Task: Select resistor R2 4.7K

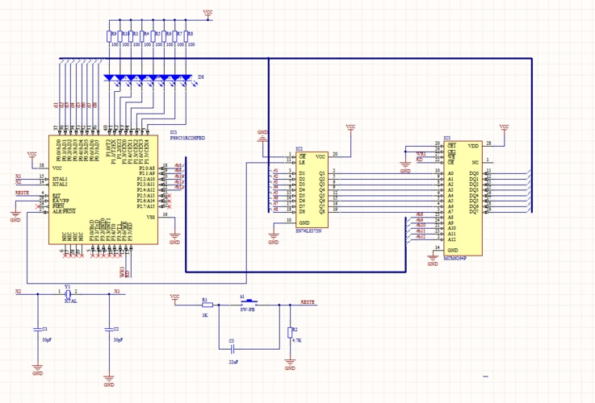Action: tap(290, 333)
